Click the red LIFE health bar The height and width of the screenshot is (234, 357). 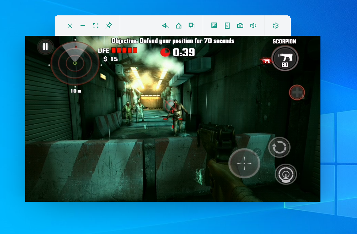pos(124,50)
